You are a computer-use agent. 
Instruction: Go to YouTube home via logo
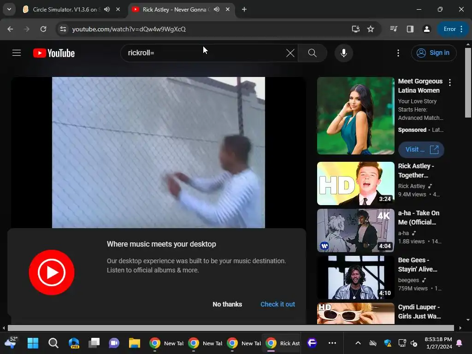tap(54, 53)
